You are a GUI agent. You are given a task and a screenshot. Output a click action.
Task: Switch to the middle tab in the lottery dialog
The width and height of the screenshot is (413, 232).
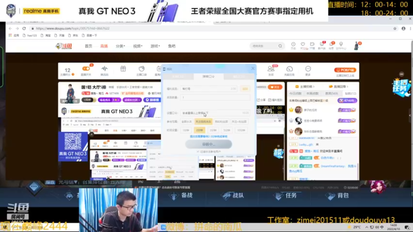[x=209, y=76]
